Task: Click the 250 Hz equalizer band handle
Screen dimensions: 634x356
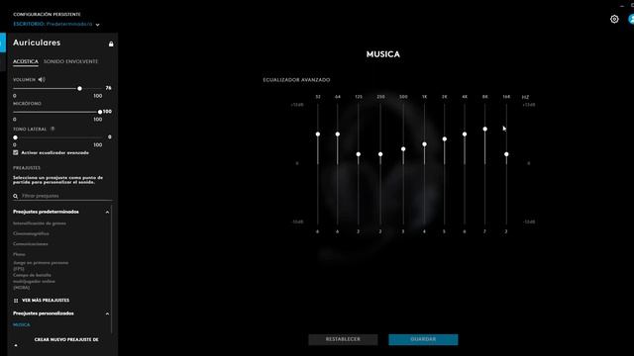Action: pos(380,154)
